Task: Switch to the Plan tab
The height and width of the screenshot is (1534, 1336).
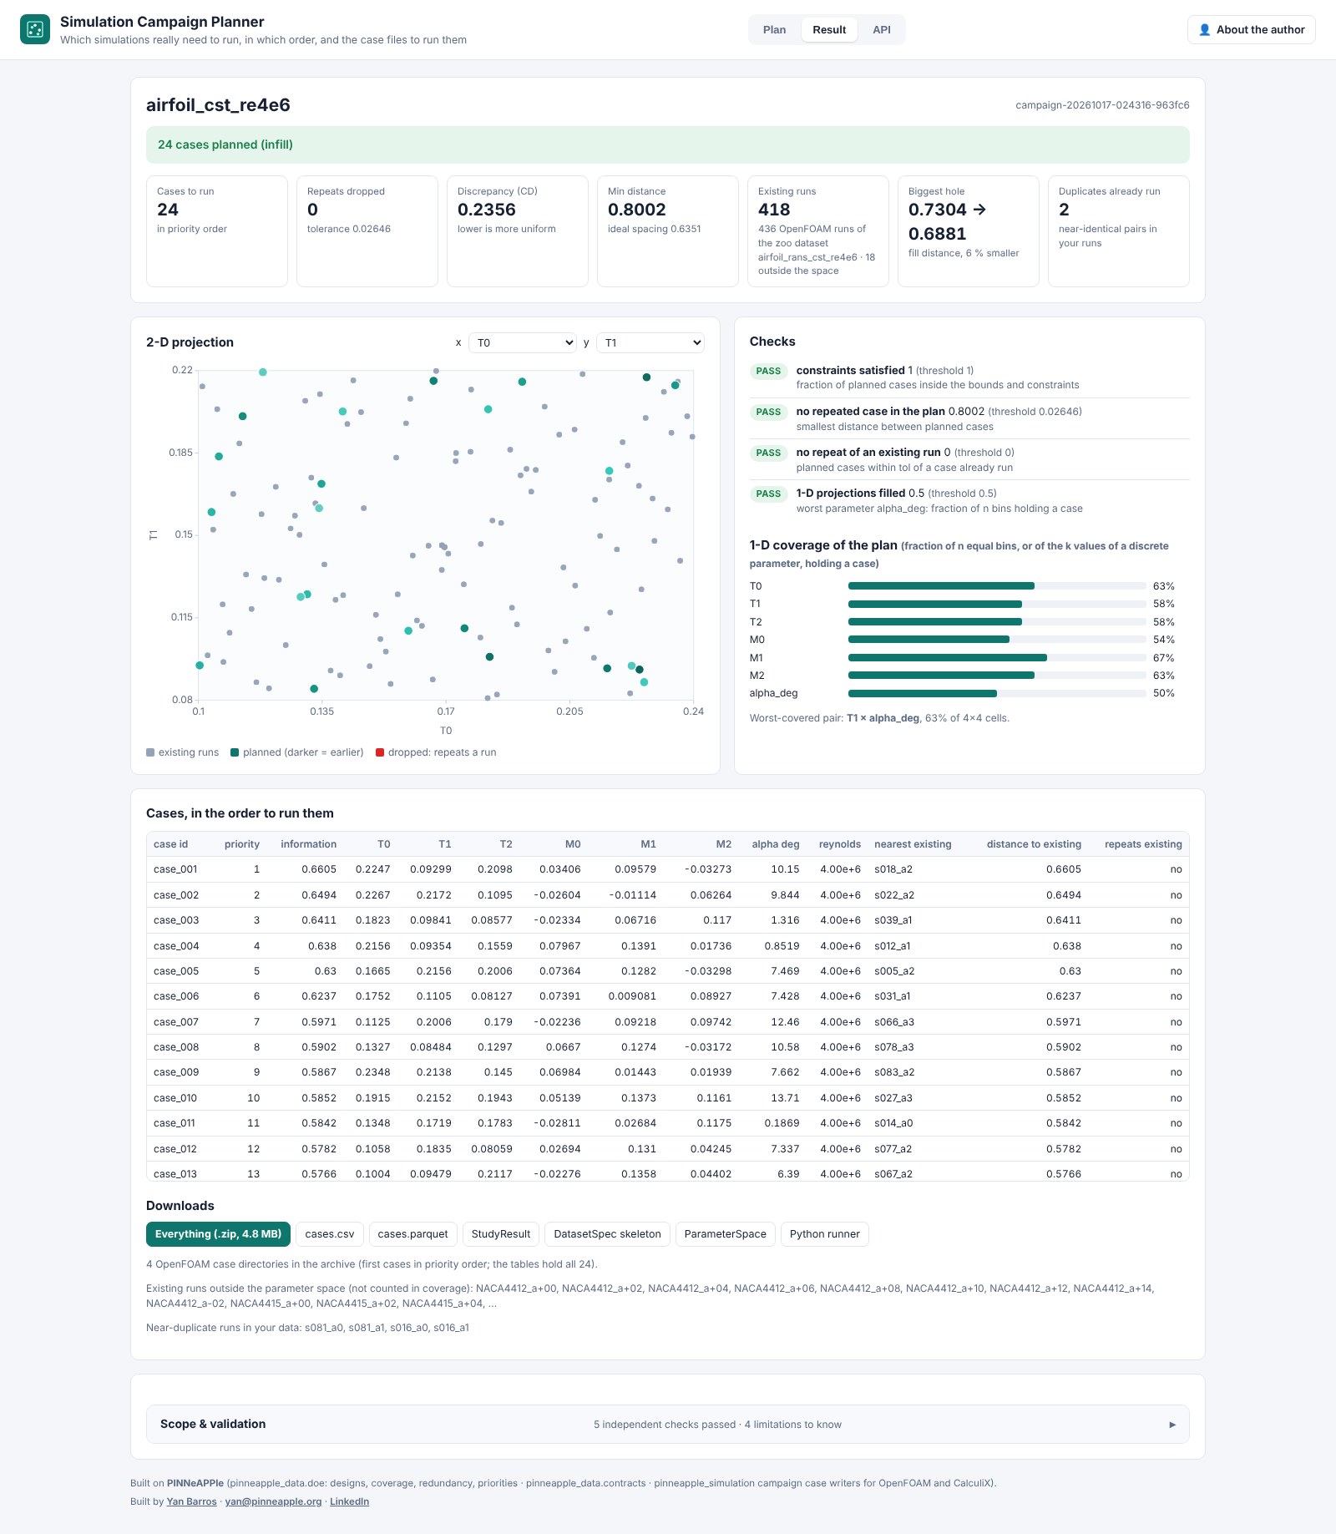Action: 774,30
